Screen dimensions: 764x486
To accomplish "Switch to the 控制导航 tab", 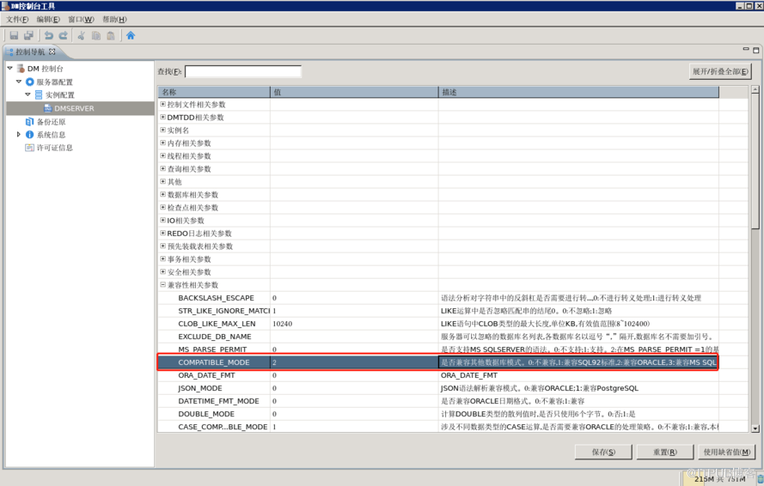I will coord(31,52).
